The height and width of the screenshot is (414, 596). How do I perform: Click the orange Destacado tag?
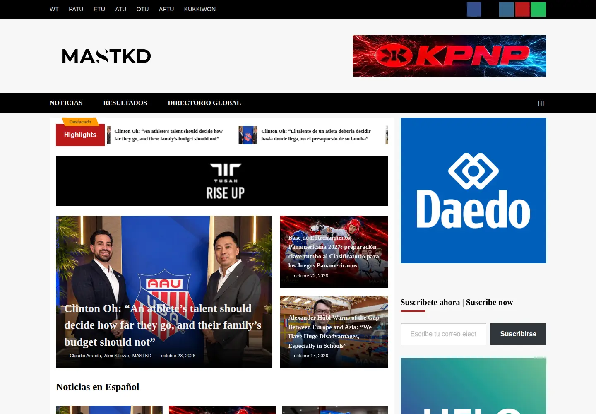pos(80,122)
